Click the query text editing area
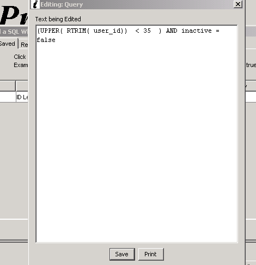The image size is (256, 265). coord(137,134)
